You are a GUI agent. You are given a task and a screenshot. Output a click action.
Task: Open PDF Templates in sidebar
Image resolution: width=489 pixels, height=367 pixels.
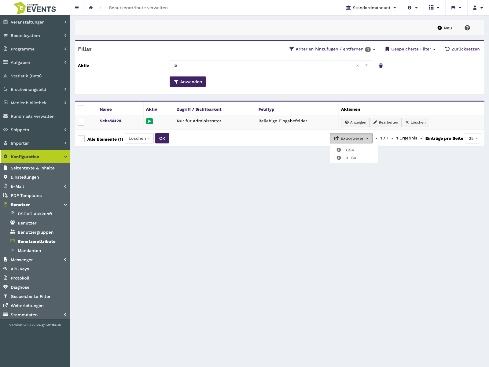click(35, 195)
